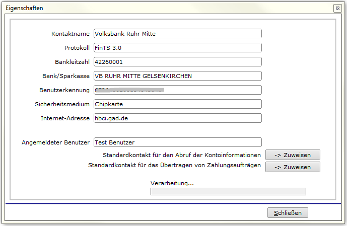
Task: Click the text 'Standardkontakt für das Übertragen von Zahlungsaufträgen'
Action: pyautogui.click(x=174, y=166)
